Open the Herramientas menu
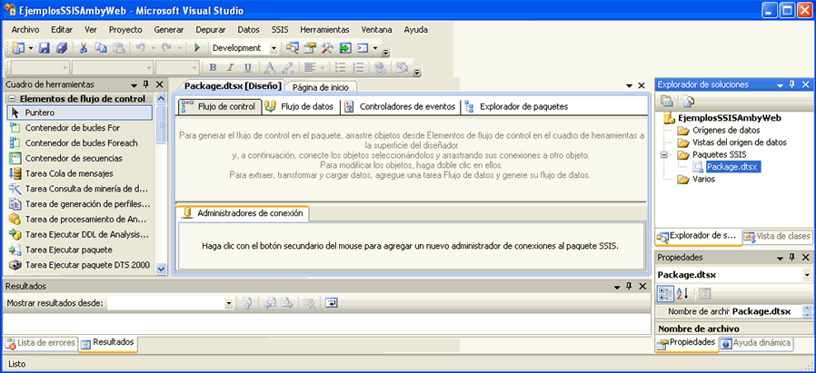Viewport: 816px width, 373px height. point(324,30)
